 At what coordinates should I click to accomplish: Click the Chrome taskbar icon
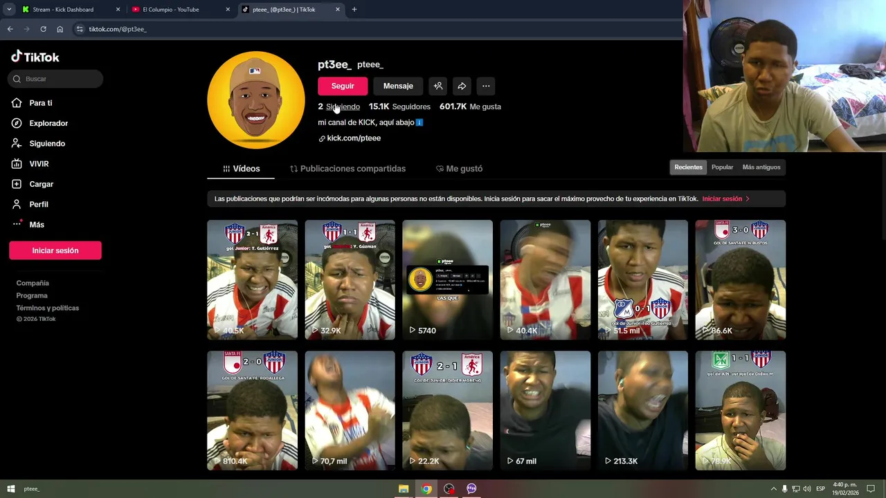tap(426, 489)
